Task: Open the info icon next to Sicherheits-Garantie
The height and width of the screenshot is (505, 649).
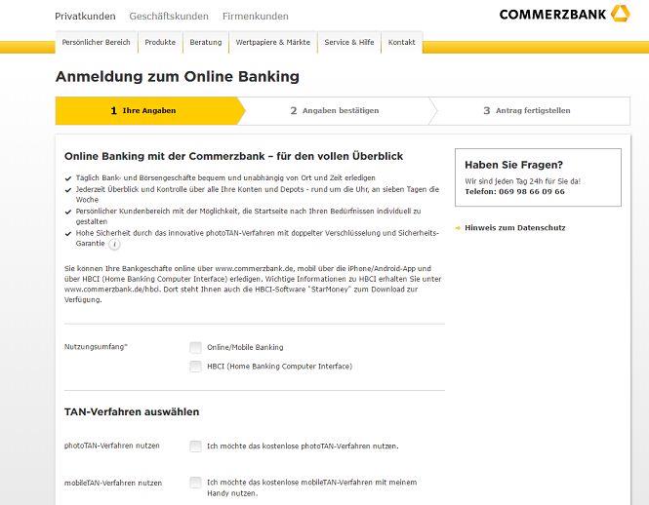Action: click(114, 245)
